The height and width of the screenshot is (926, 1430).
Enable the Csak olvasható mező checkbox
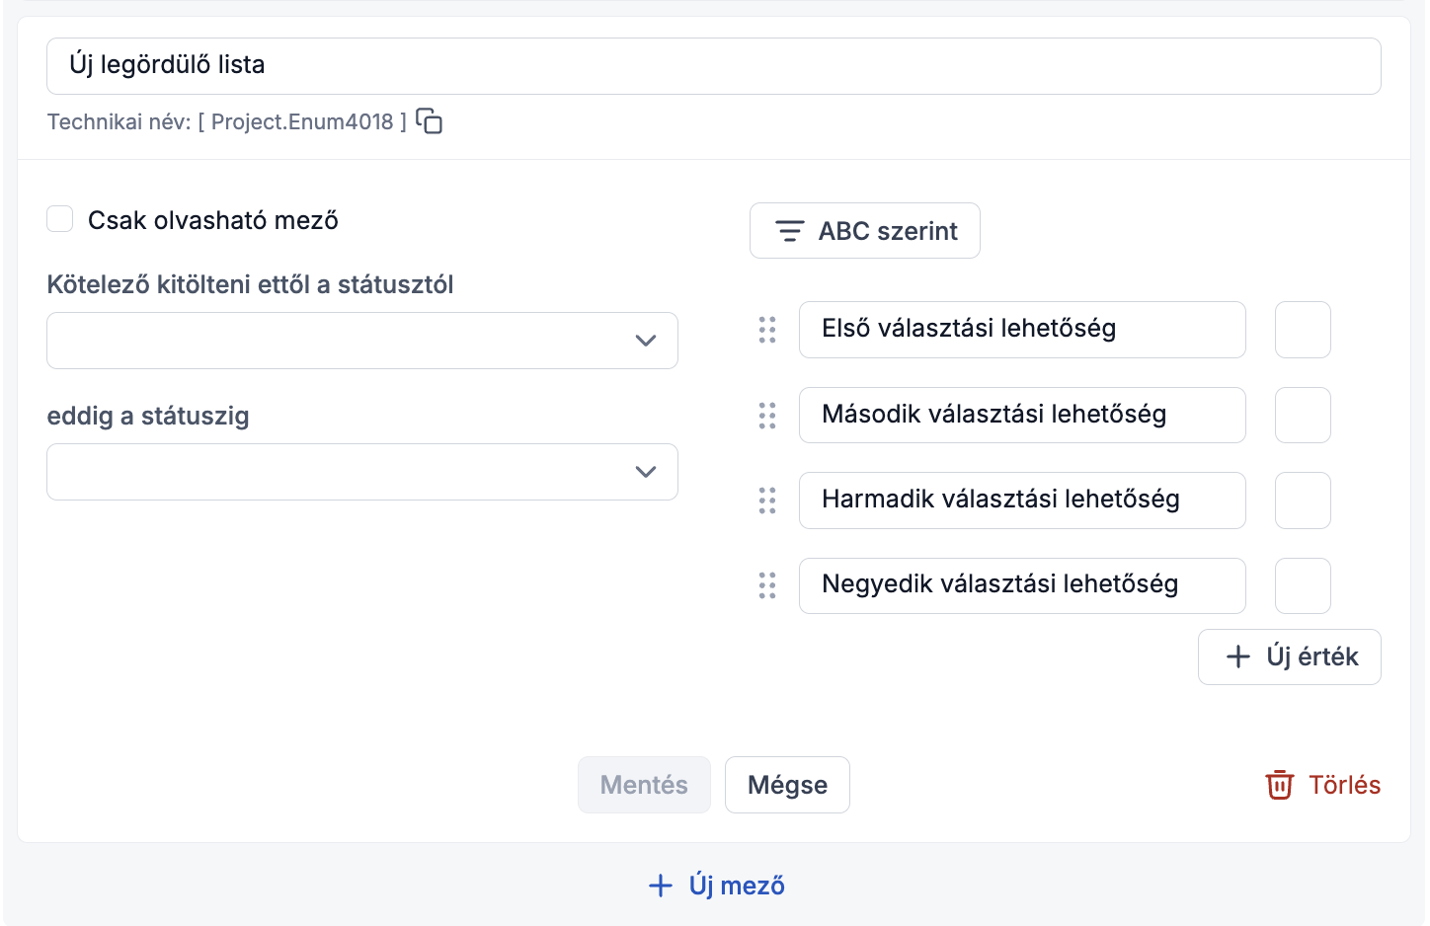click(60, 219)
